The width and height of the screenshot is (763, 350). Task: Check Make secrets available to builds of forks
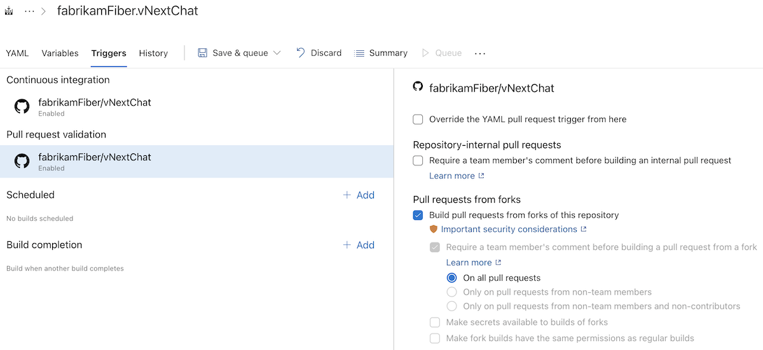click(435, 322)
